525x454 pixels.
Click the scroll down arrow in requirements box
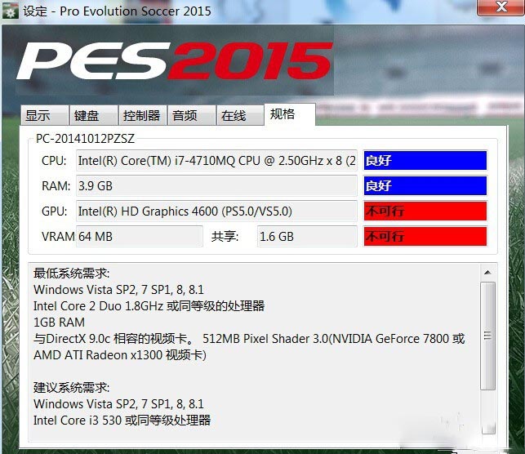tap(487, 428)
